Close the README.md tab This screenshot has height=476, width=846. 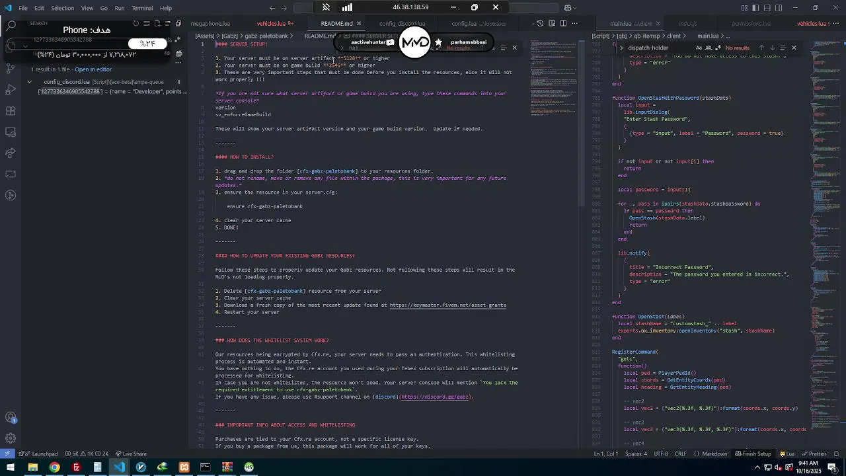coord(359,23)
